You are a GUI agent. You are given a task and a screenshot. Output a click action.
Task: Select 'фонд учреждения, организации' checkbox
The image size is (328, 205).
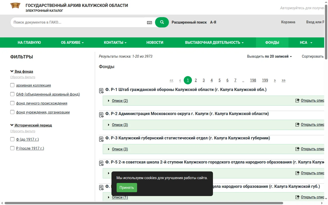click(x=12, y=112)
